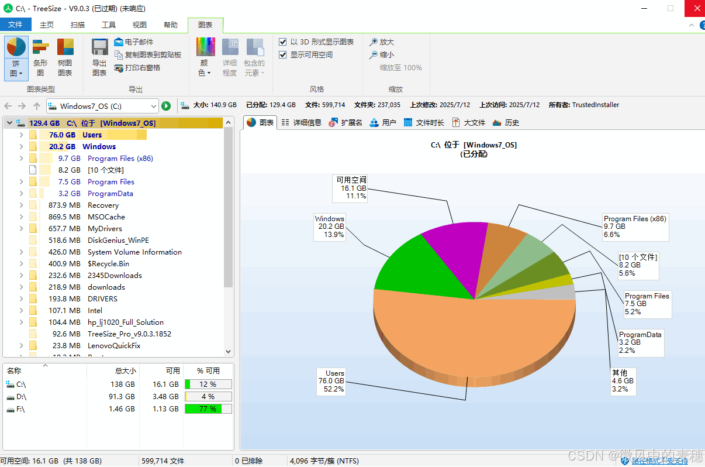This screenshot has width=705, height=467.
Task: Open the 扫描 ribbon tab
Action: pyautogui.click(x=78, y=25)
